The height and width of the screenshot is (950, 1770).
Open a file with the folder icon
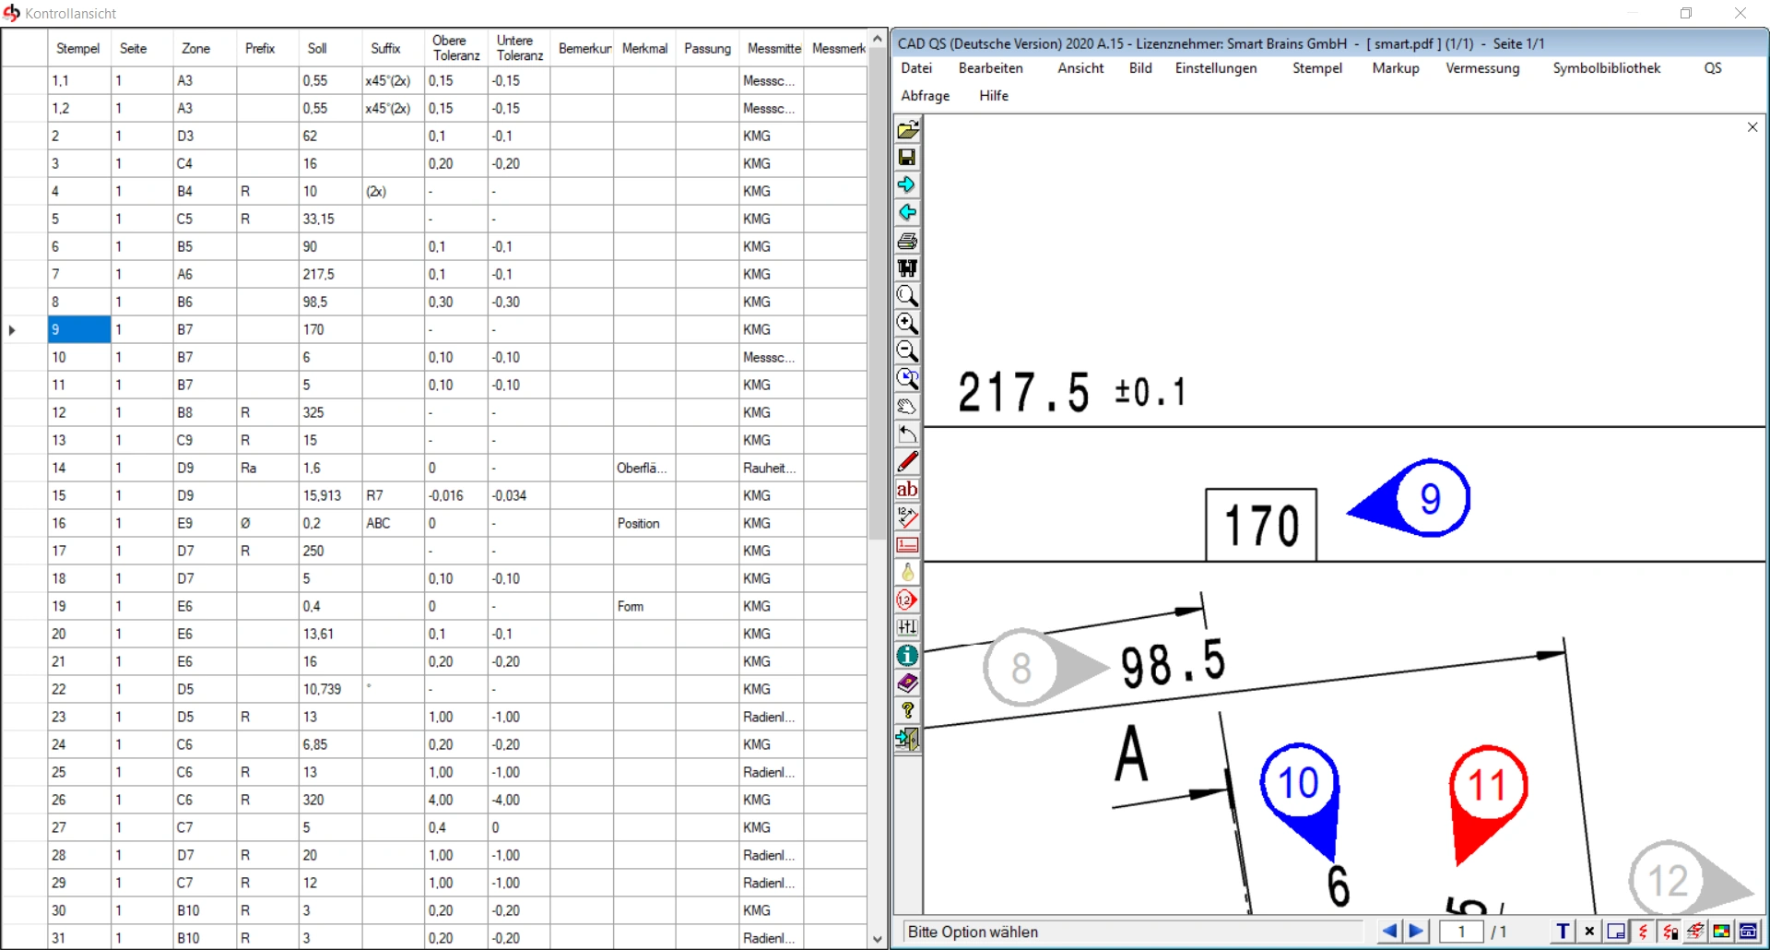907,130
